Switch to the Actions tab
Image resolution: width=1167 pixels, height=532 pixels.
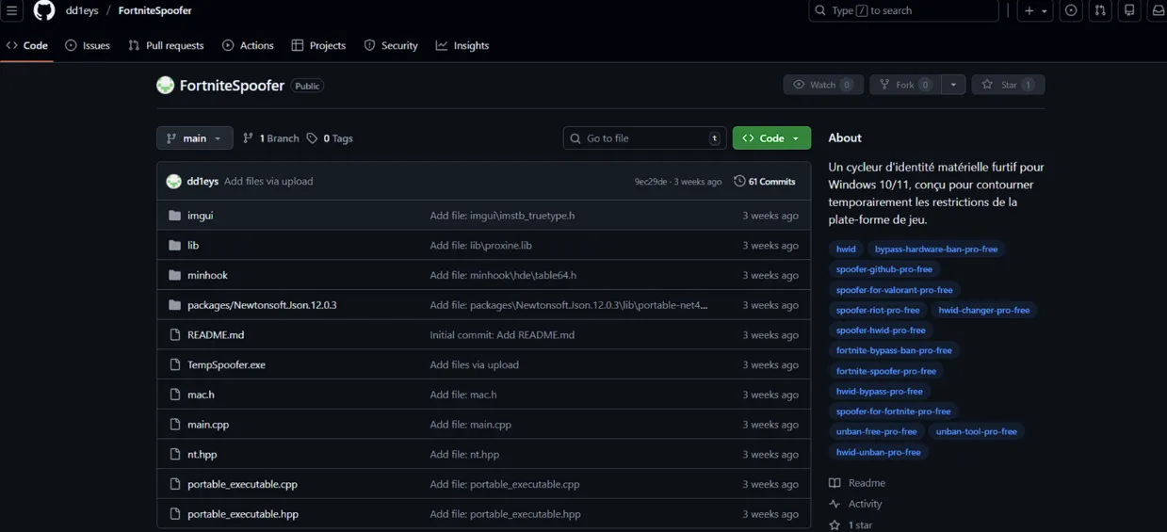click(x=248, y=45)
